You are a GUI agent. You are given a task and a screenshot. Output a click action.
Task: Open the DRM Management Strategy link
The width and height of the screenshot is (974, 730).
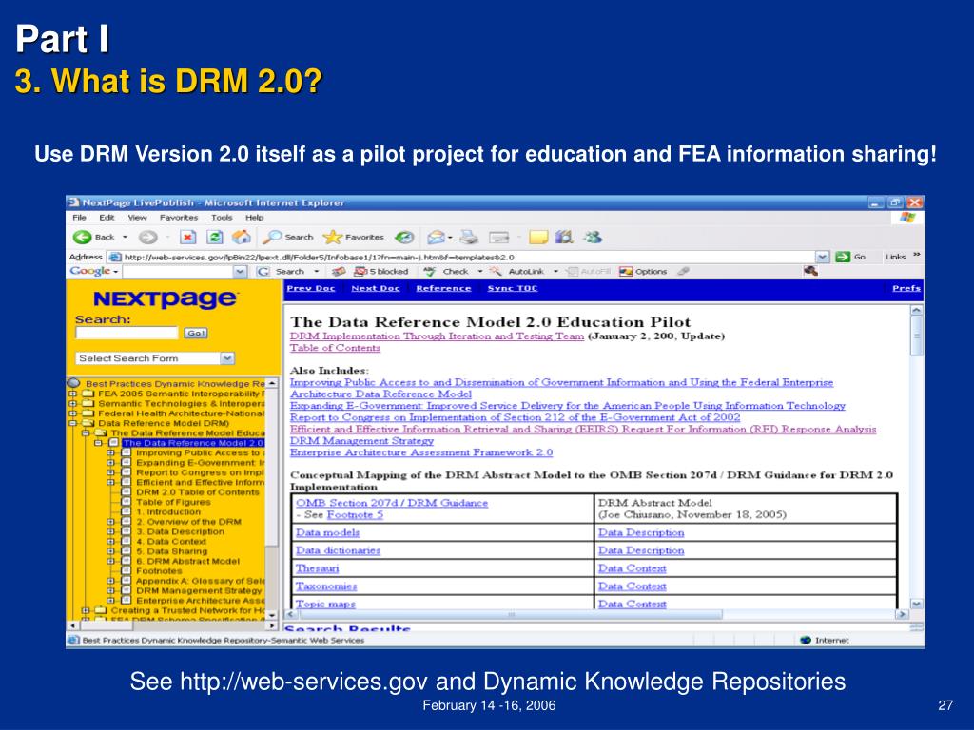click(x=361, y=441)
